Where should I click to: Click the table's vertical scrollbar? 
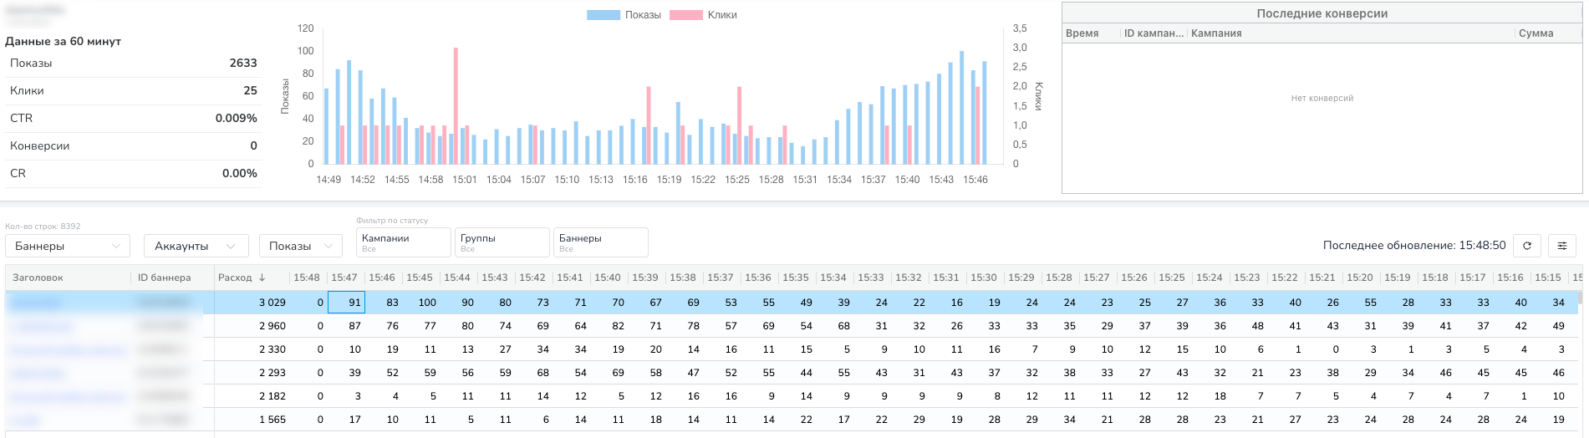click(1581, 297)
